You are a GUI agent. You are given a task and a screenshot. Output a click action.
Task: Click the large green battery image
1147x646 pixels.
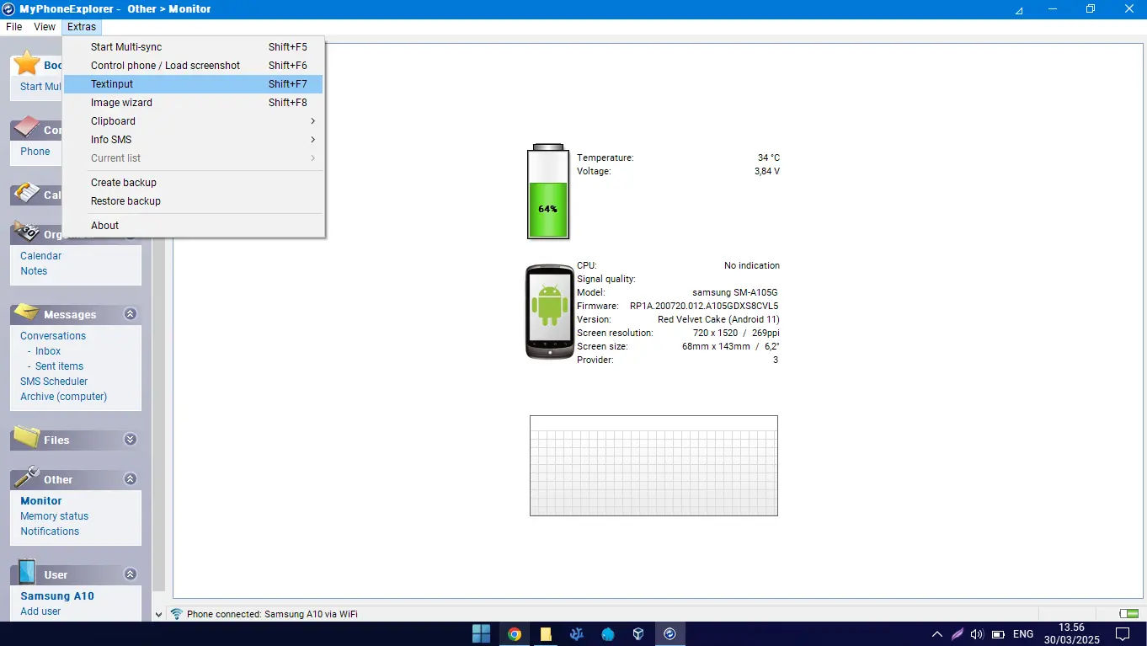pyautogui.click(x=547, y=191)
